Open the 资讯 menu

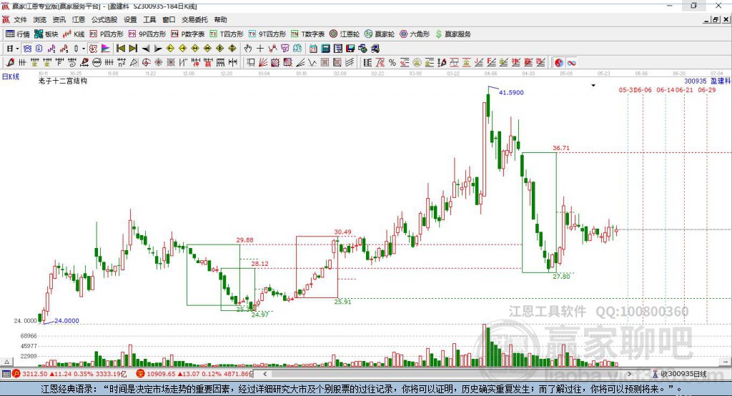[x=59, y=19]
